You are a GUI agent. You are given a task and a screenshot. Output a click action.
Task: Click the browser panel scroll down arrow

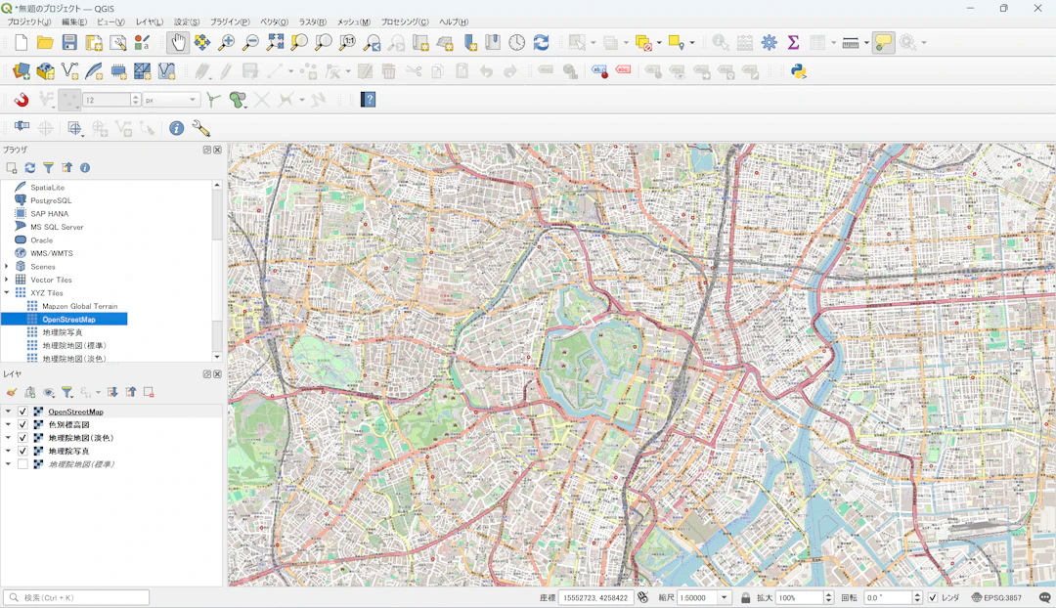pos(217,357)
